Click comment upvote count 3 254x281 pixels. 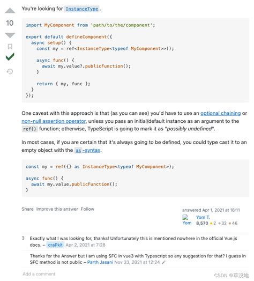click(x=23, y=238)
